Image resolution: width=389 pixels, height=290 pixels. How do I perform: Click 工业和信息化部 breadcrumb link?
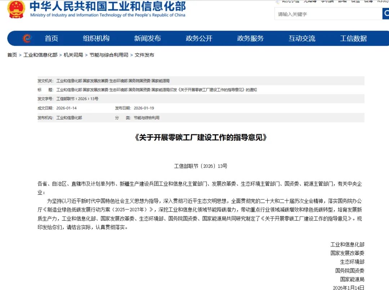(40, 55)
